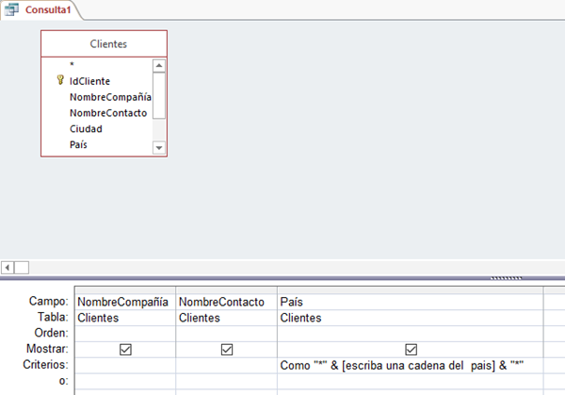The image size is (565, 395).
Task: Click the Criterios row label
Action: (45, 364)
